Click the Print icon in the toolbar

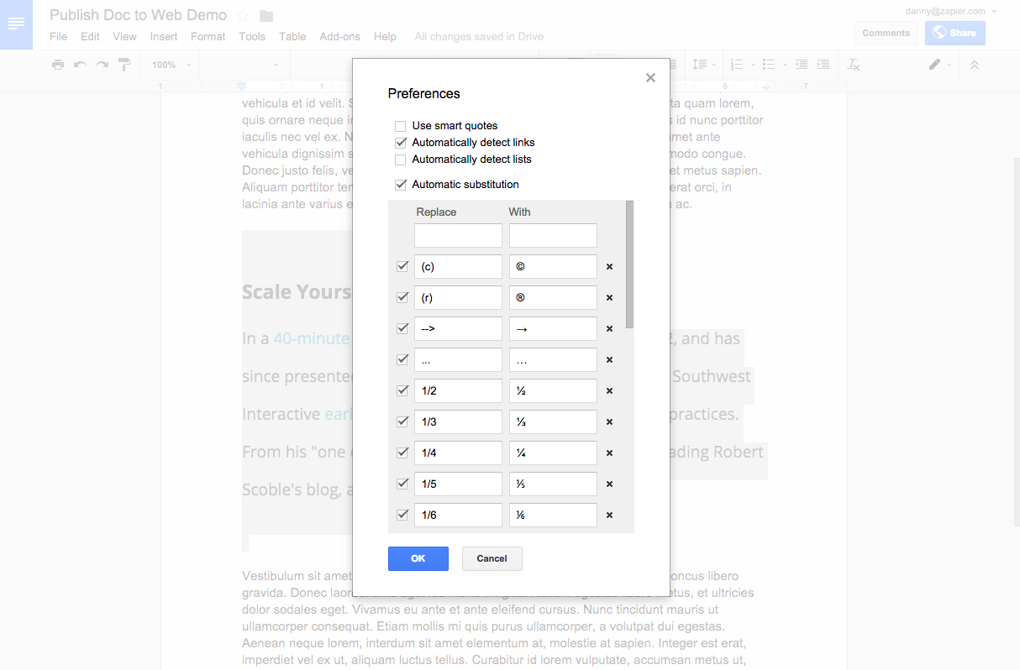[57, 65]
